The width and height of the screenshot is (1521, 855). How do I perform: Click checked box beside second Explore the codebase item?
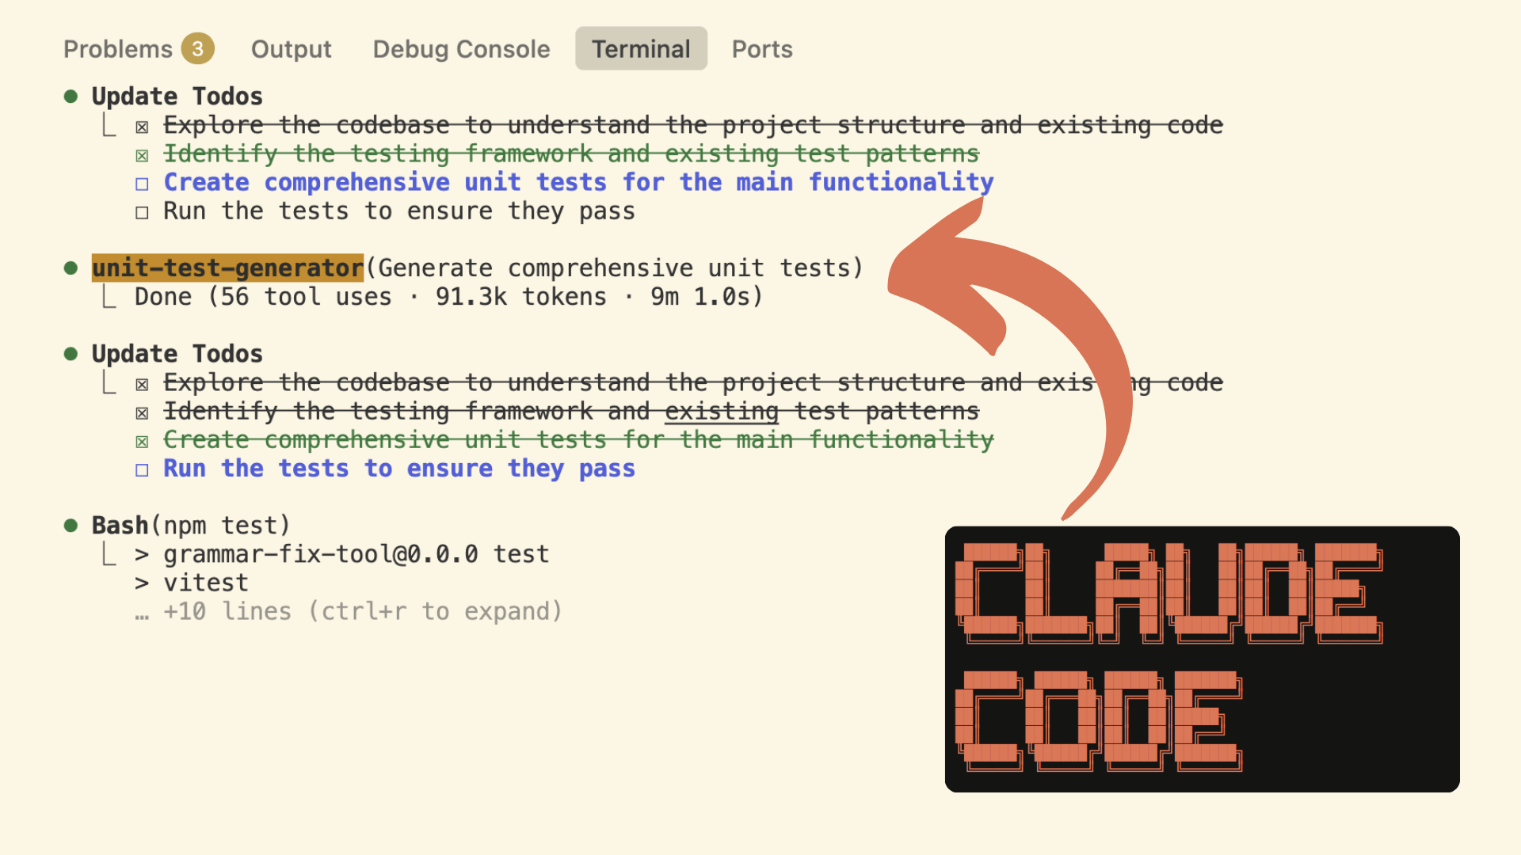pos(142,384)
